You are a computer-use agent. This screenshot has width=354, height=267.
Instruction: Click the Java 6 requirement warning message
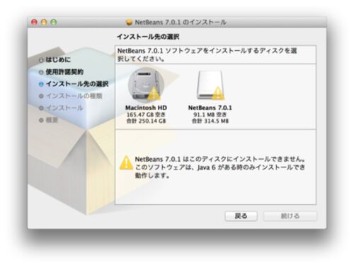pos(220,167)
